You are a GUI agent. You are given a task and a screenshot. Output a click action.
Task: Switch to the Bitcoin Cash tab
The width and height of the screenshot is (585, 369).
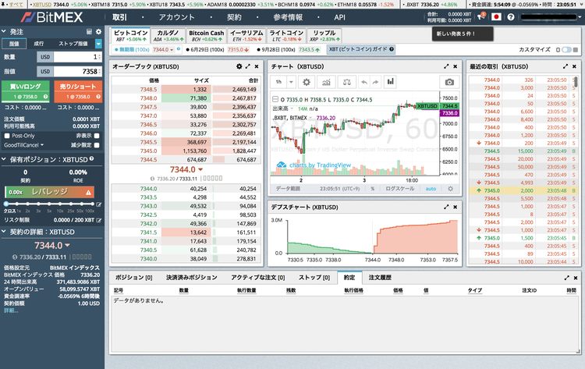tap(207, 35)
